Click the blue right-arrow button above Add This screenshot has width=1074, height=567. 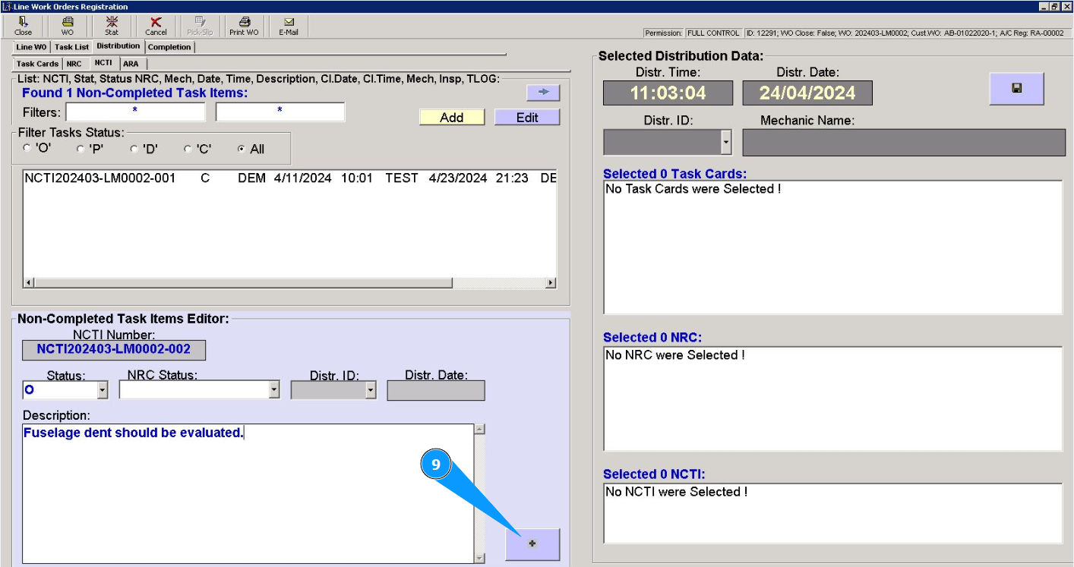(x=543, y=93)
